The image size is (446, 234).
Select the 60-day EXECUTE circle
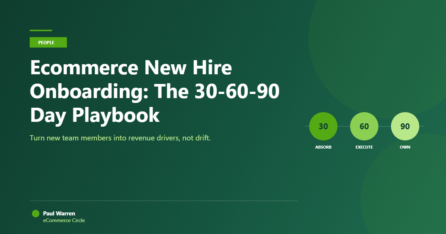click(x=364, y=126)
